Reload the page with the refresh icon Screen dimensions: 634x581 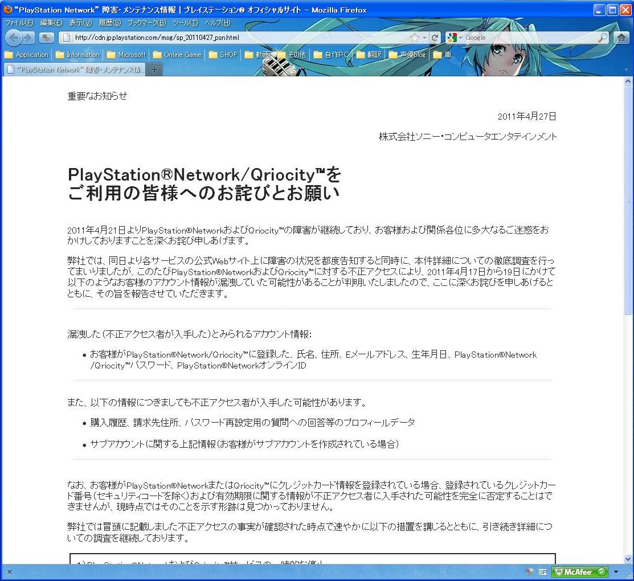coord(435,38)
